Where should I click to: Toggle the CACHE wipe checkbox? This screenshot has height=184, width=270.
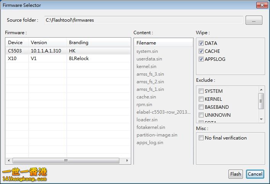[201, 51]
